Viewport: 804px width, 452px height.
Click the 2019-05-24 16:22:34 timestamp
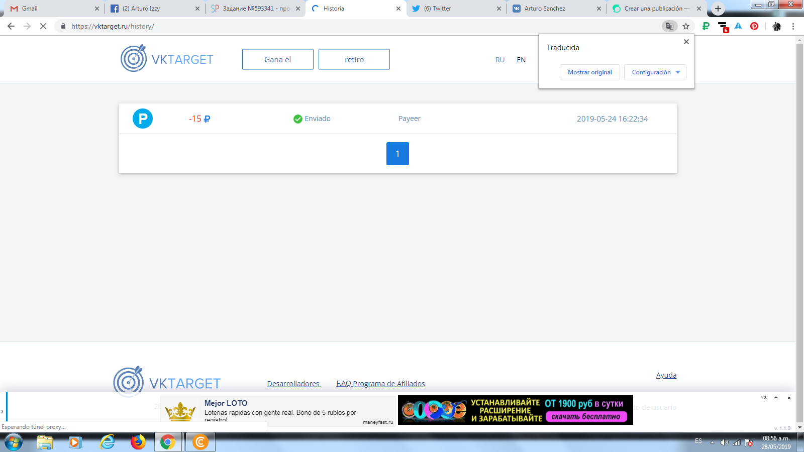point(613,119)
